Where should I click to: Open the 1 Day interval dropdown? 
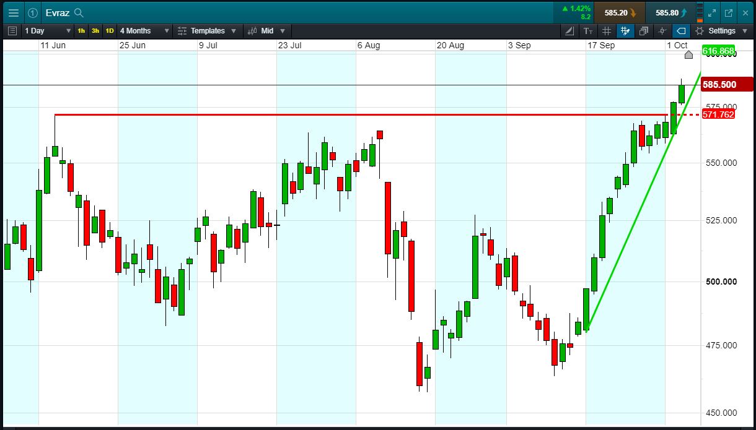(48, 30)
